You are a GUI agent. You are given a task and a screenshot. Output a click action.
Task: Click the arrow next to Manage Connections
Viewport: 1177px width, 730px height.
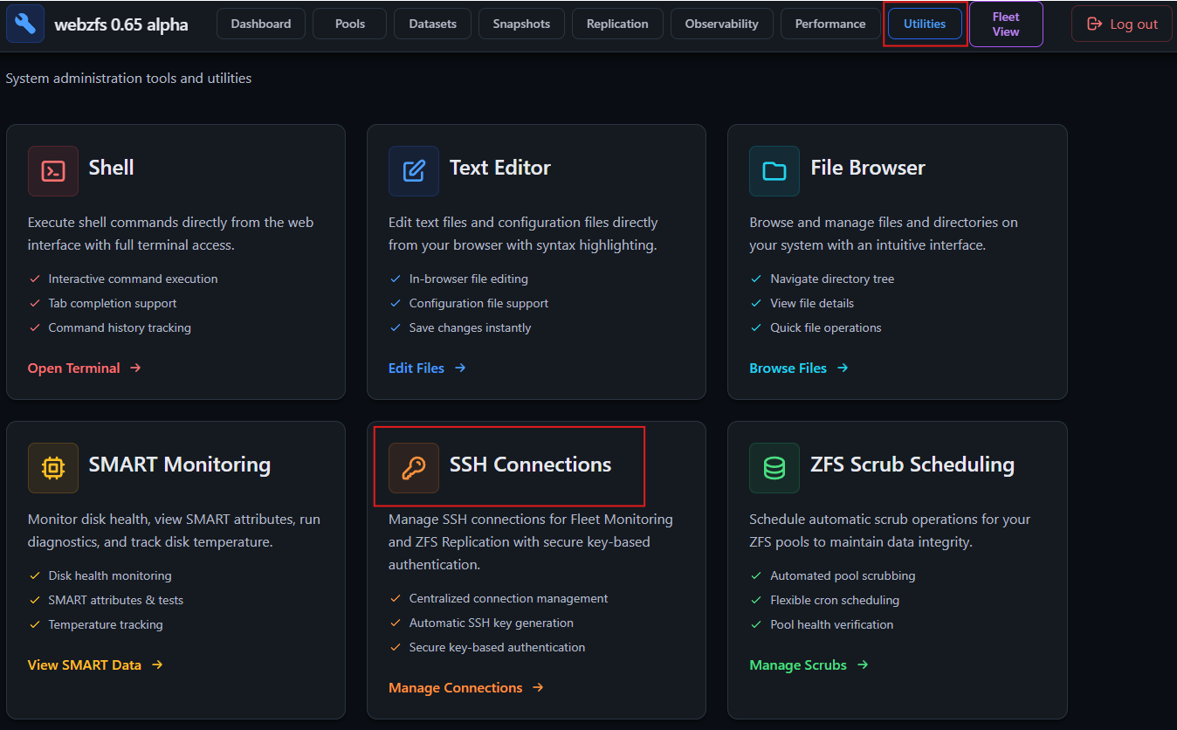click(x=538, y=687)
